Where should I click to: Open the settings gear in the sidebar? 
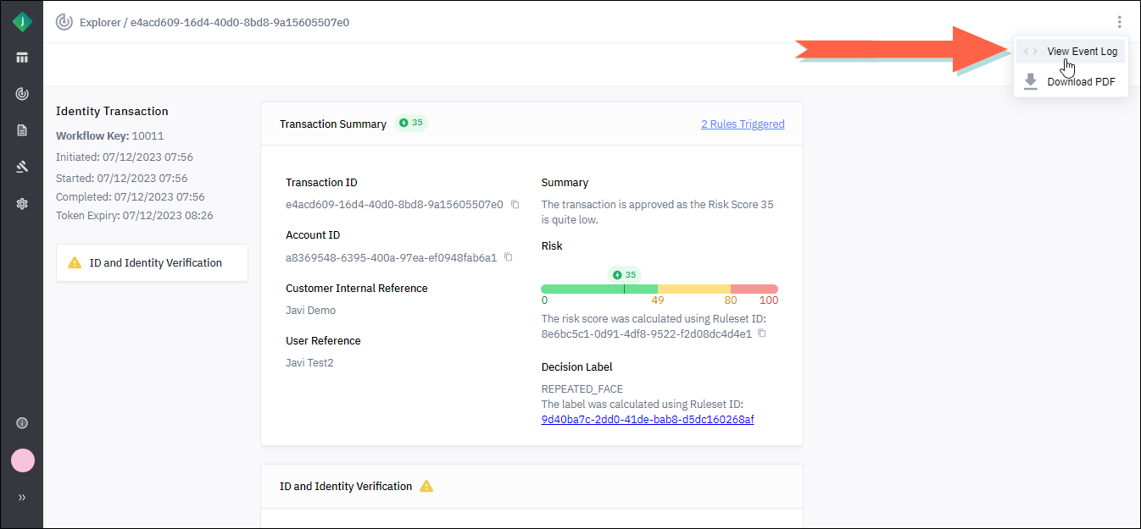tap(22, 203)
